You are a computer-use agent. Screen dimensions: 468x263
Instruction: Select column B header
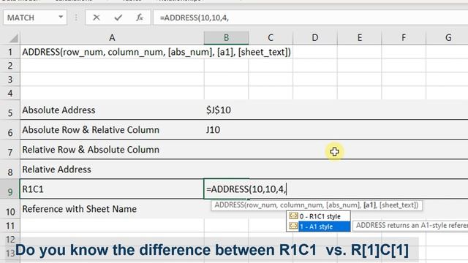pyautogui.click(x=226, y=37)
